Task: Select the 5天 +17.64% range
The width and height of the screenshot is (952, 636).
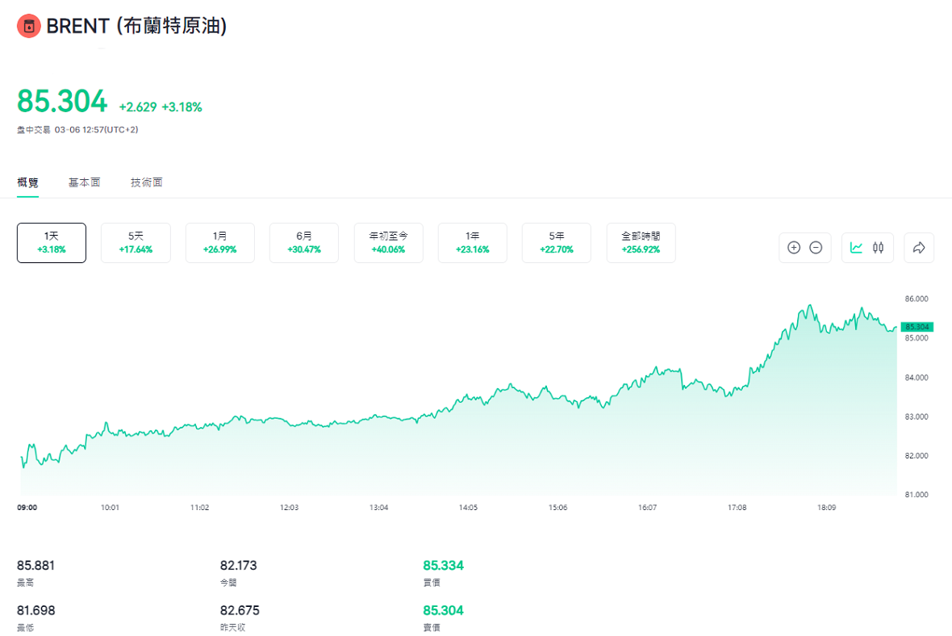Action: pos(136,243)
